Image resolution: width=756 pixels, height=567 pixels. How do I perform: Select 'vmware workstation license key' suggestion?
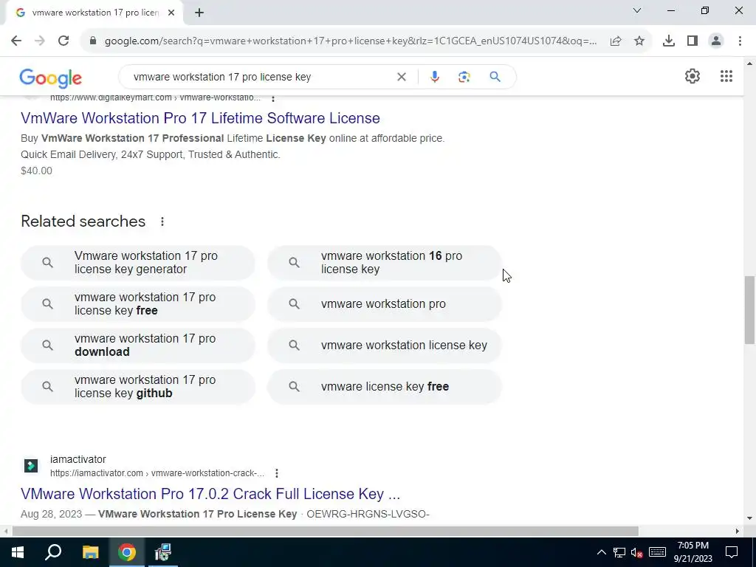pyautogui.click(x=385, y=346)
